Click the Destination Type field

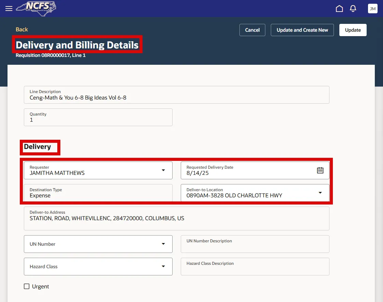point(98,195)
